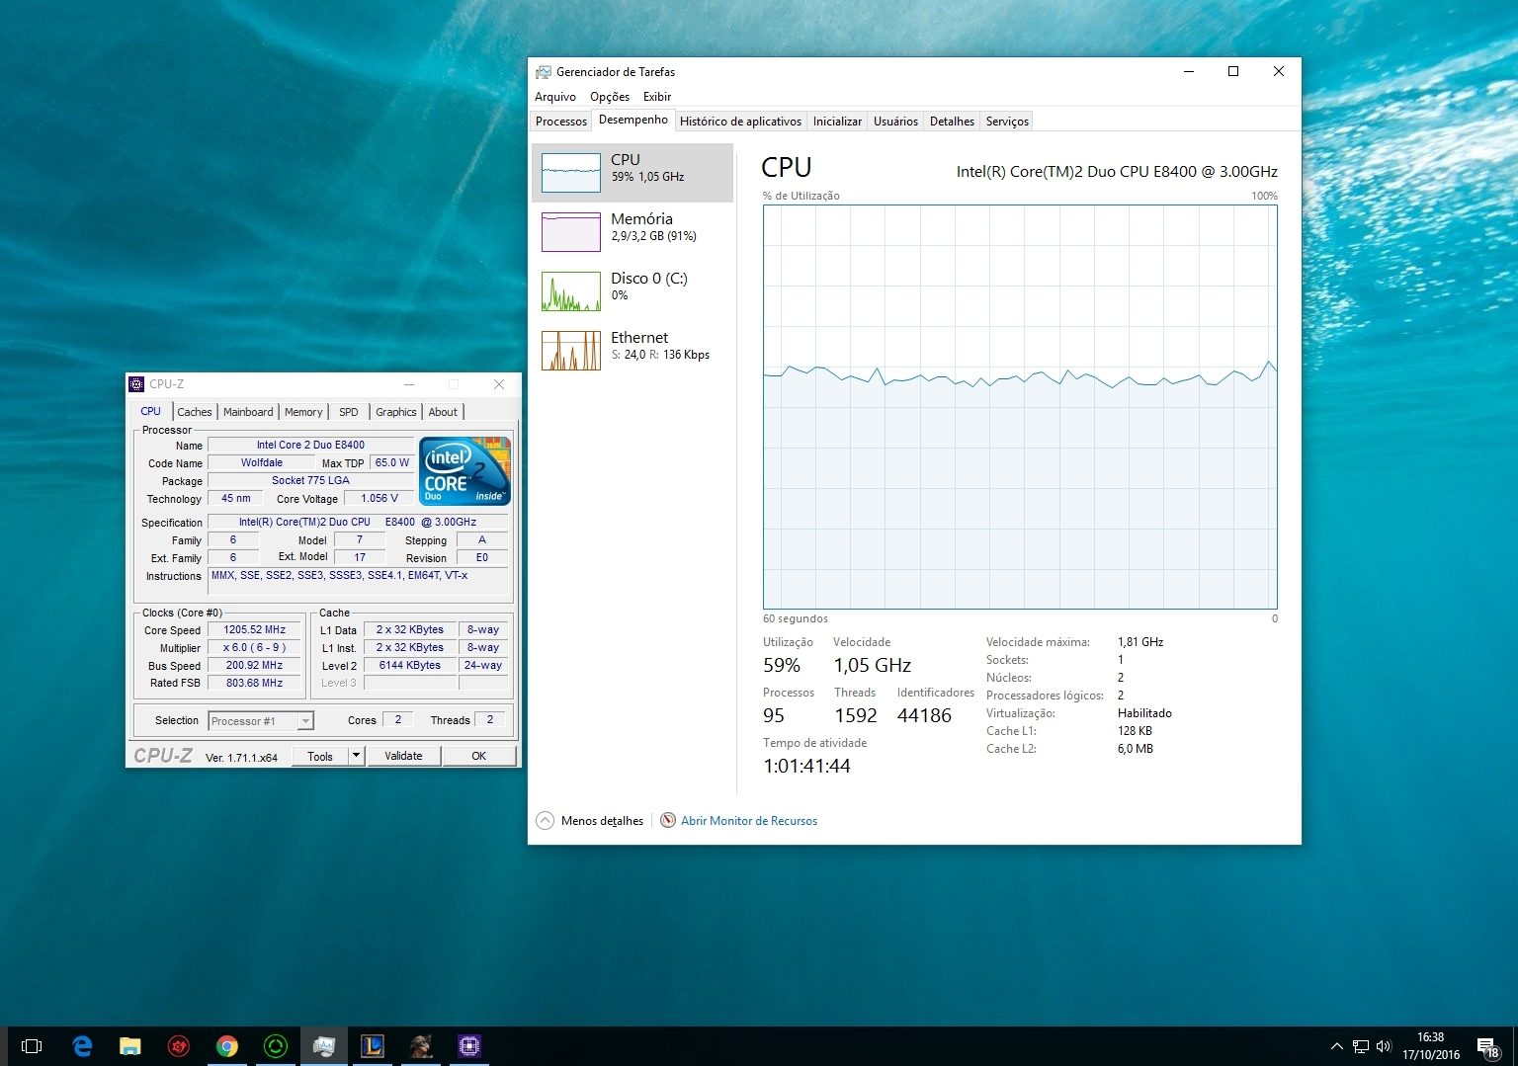Open the SPD tab in CPU-Z
This screenshot has height=1066, width=1518.
pyautogui.click(x=349, y=412)
